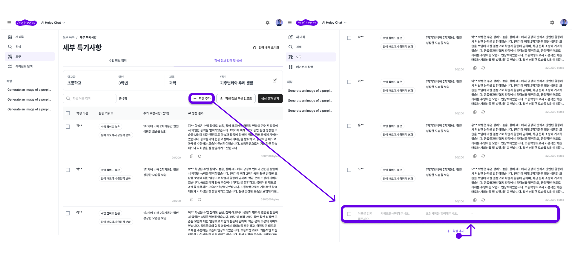Click the settings gear in left header
This screenshot has height=257, width=572.
point(267,23)
